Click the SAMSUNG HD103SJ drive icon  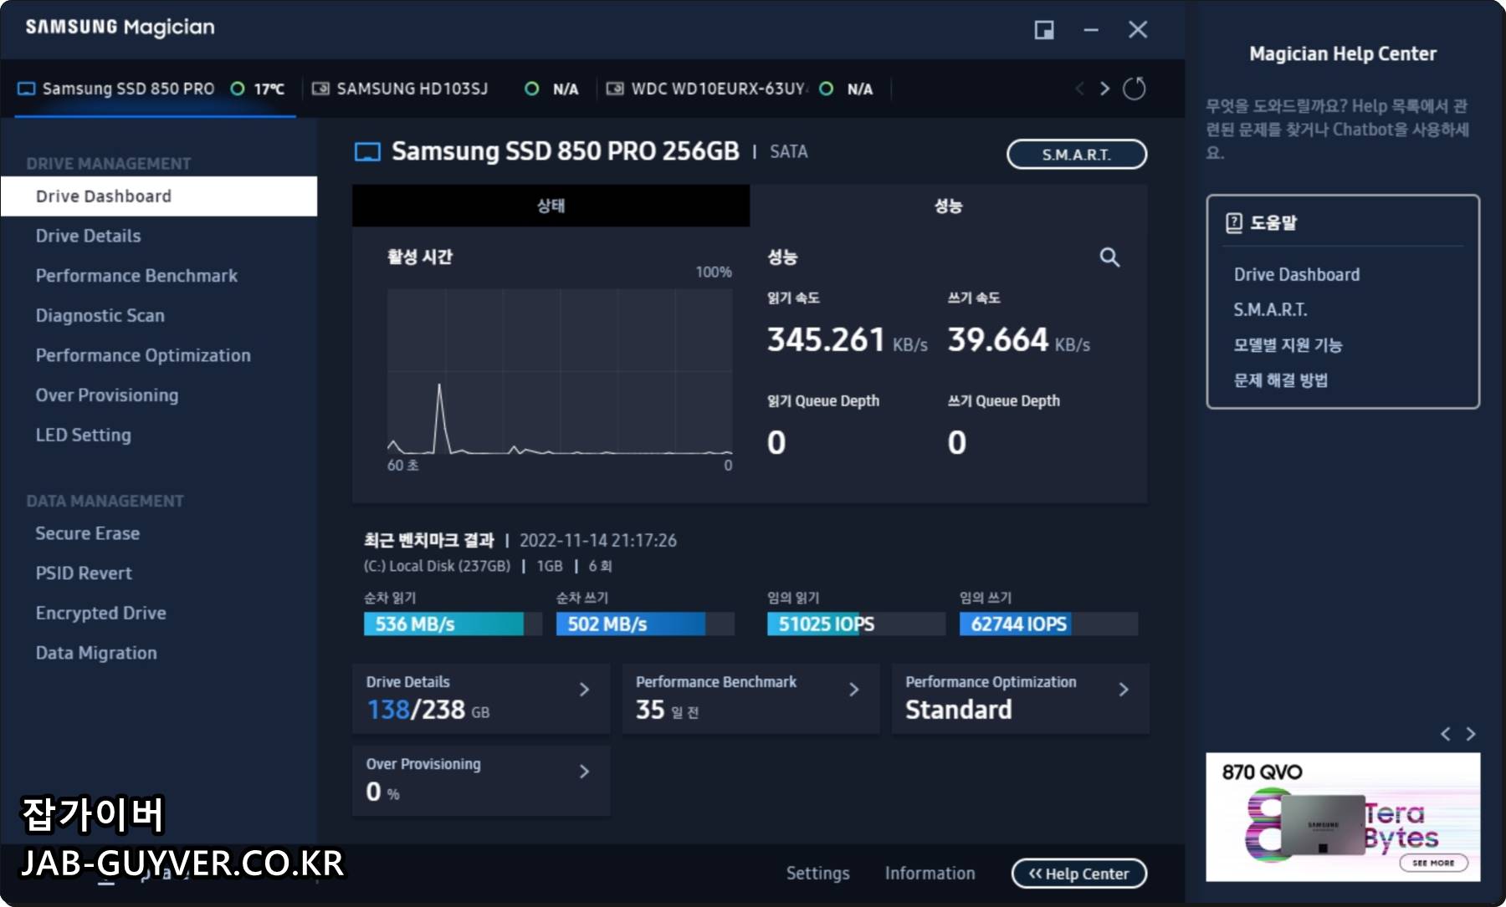point(320,89)
